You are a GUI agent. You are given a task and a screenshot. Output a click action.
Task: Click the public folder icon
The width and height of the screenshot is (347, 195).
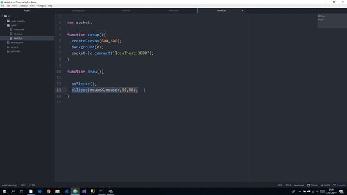point(8,25)
